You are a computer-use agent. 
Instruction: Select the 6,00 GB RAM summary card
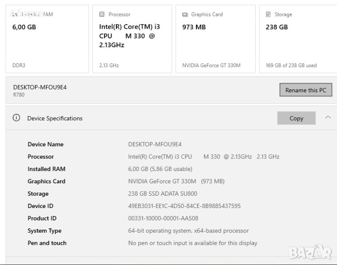click(47, 39)
